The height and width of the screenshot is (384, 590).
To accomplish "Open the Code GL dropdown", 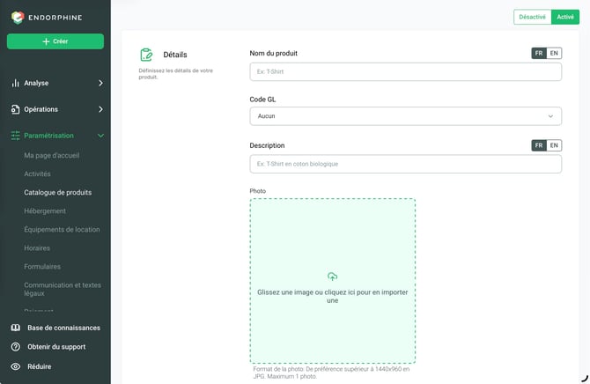I will coord(406,116).
